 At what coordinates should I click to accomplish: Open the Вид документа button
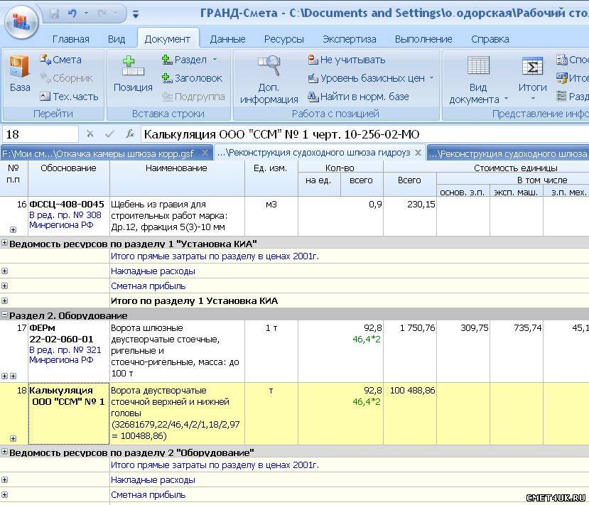478,80
